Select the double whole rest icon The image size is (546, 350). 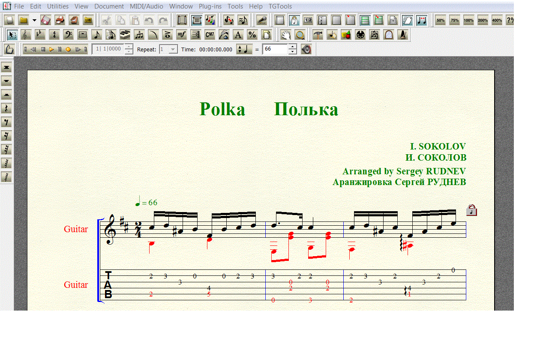[x=6, y=68]
